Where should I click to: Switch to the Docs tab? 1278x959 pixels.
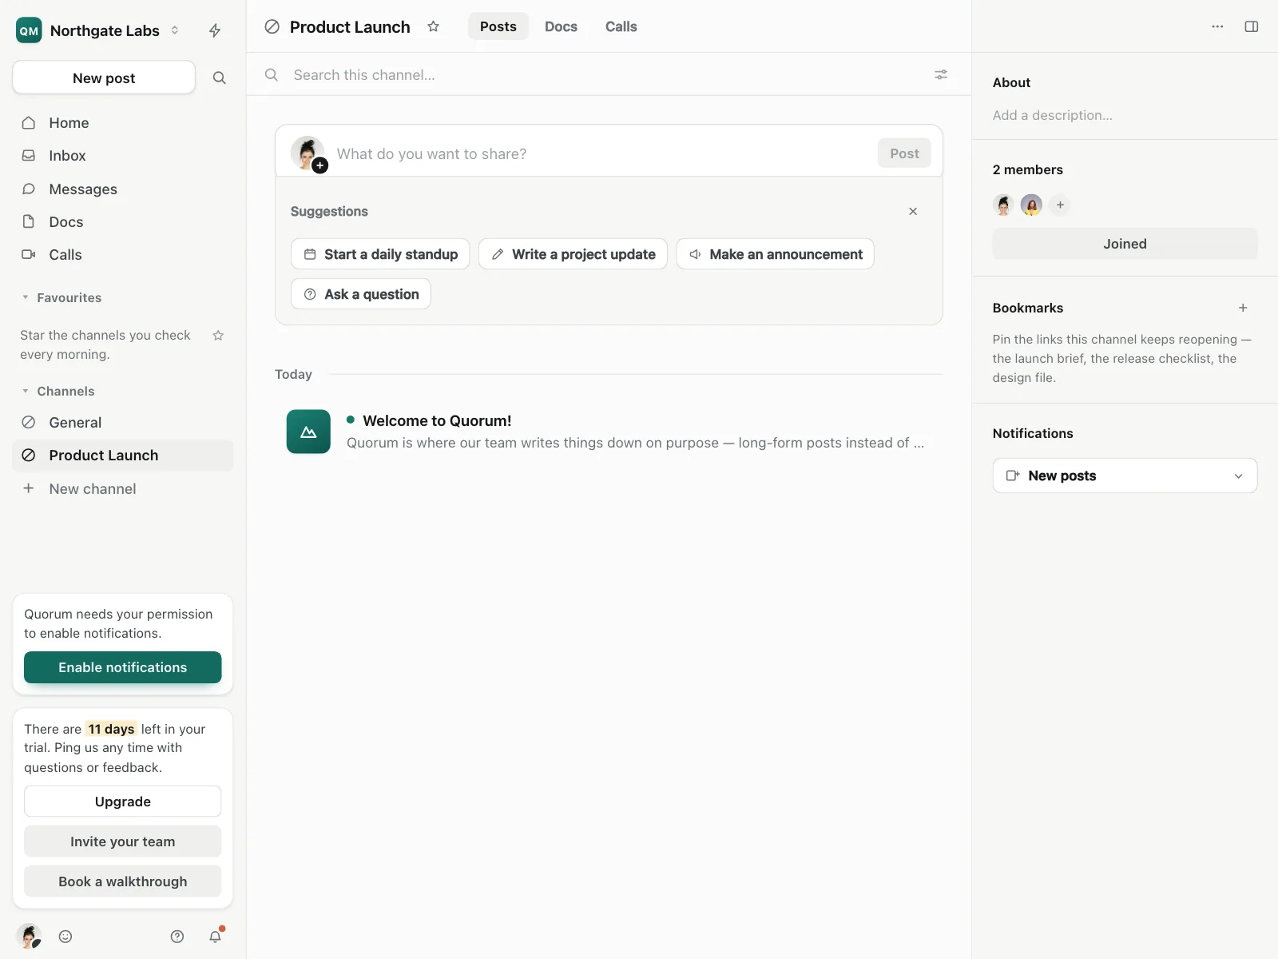tap(561, 26)
